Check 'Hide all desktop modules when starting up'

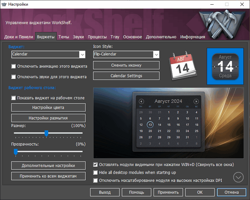(x=95, y=172)
